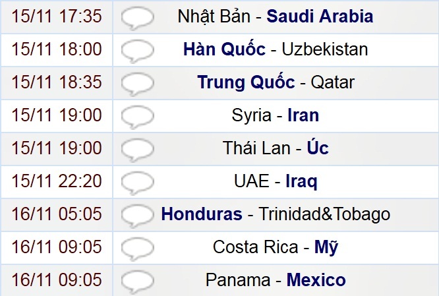Click comment bubble for Nhật Bản - Saudi Arabia
Screen dimensions: 439x296
click(x=138, y=17)
